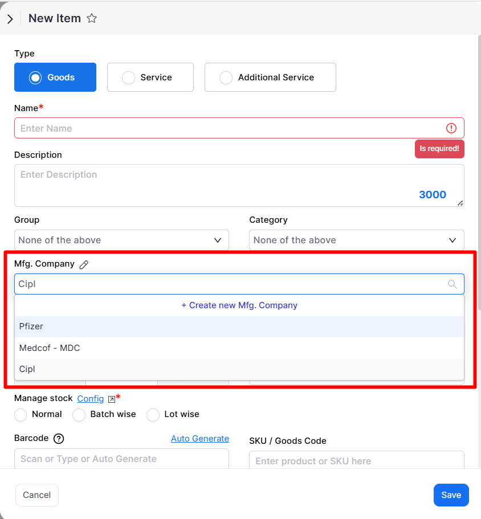Mark New Item as favorite with the star
Viewport: 481px width, 519px height.
pos(92,18)
